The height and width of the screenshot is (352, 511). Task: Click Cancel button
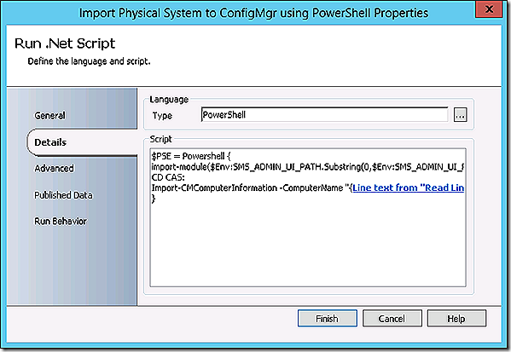pyautogui.click(x=392, y=318)
